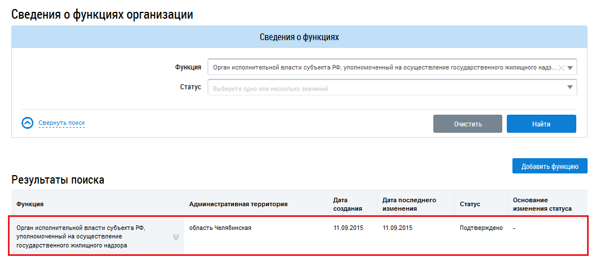Click the Свернуть поиск link
The height and width of the screenshot is (261, 600).
(62, 123)
